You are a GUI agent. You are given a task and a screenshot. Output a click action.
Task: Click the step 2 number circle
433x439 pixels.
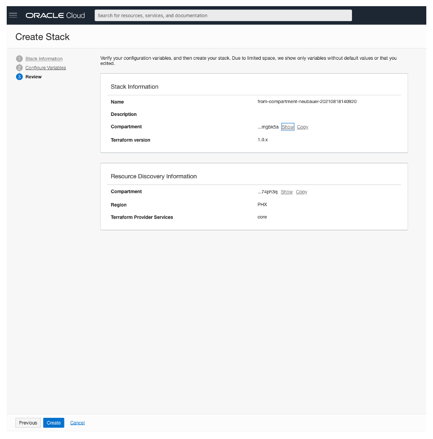click(19, 67)
